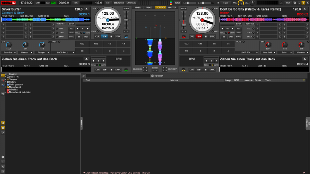The image size is (310, 174).
Task: Click the blue deck selector icon on Deck 1
Action: point(126,37)
